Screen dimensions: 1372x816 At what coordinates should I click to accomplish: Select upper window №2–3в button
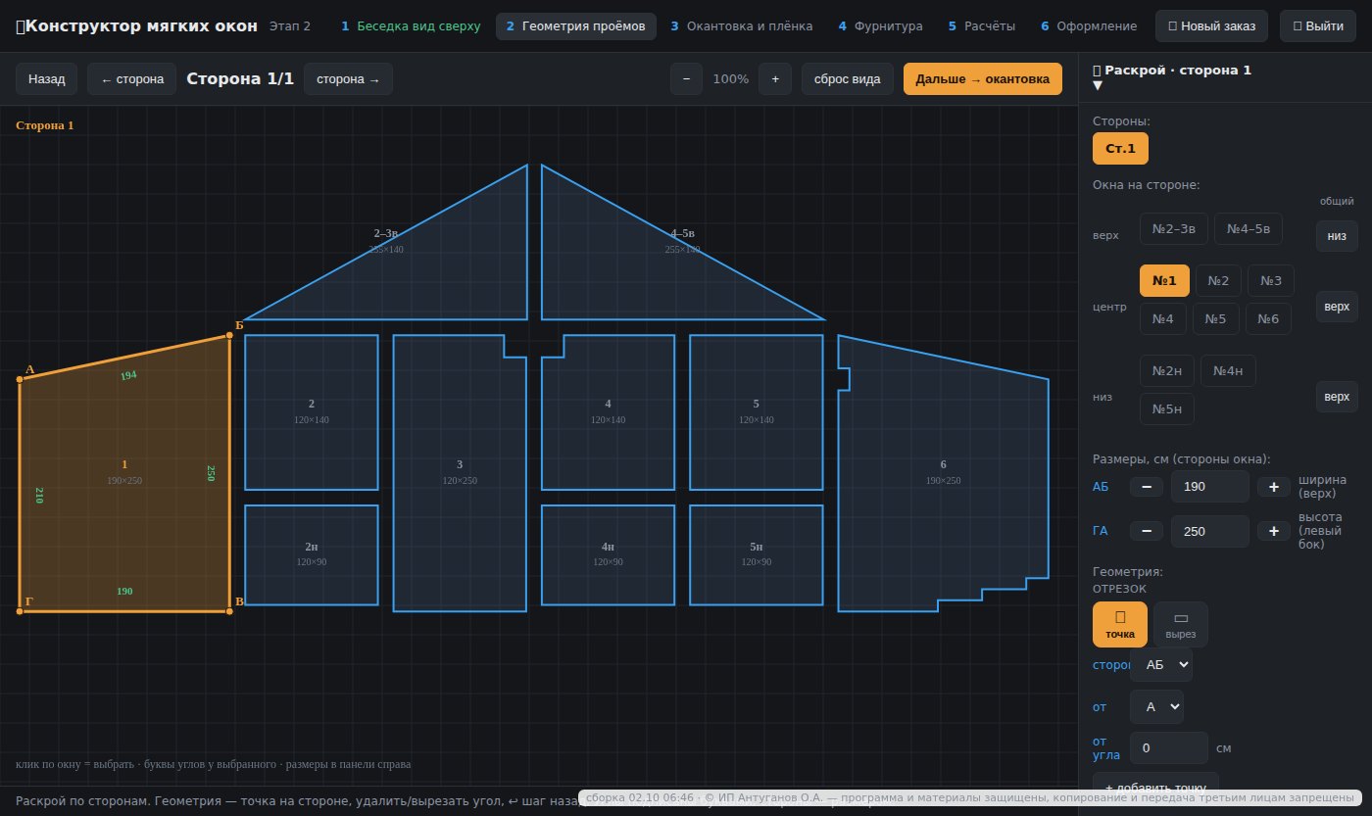(1174, 228)
